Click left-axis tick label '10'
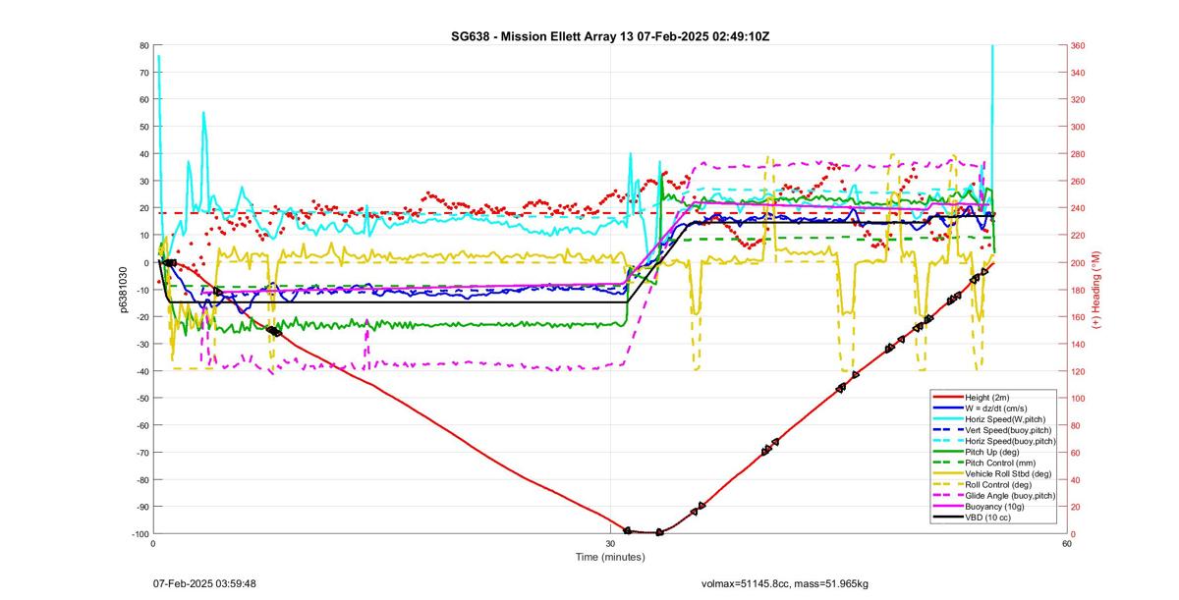 point(143,235)
